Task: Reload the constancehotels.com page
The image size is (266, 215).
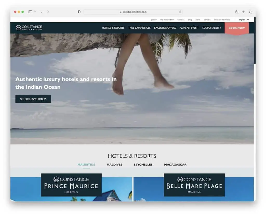Action: (x=180, y=12)
